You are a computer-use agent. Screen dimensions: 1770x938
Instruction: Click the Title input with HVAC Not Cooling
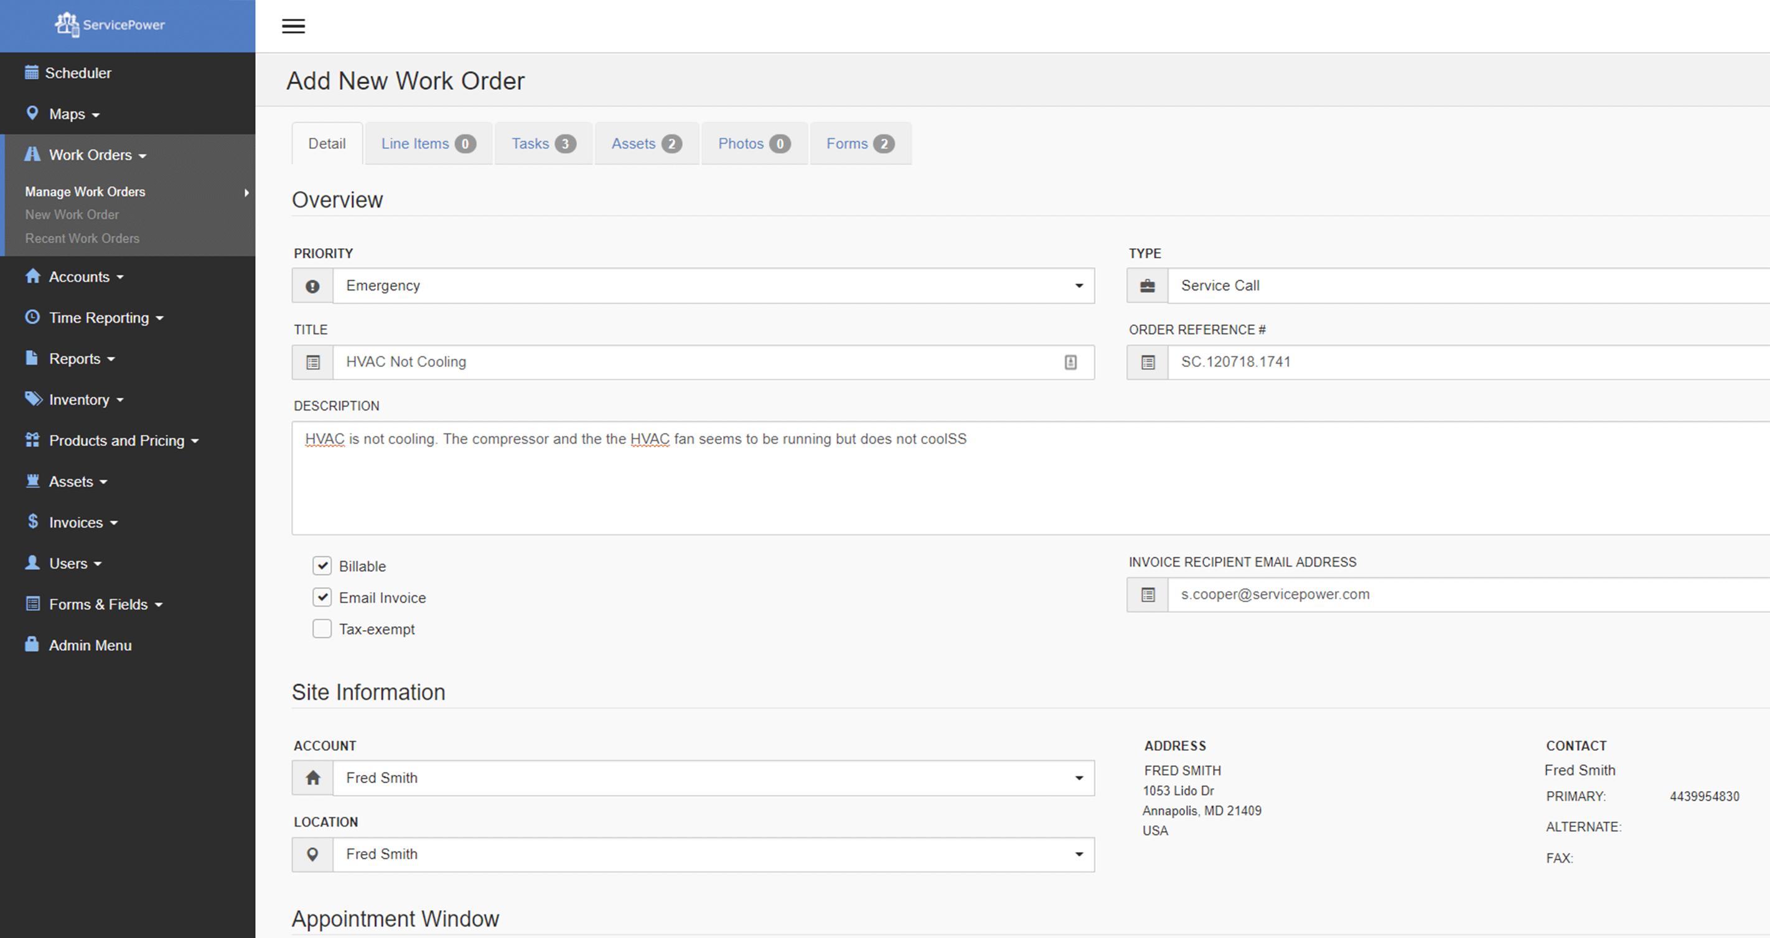pos(713,362)
